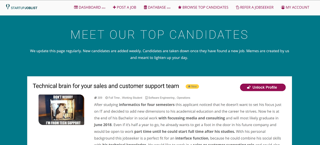Open the Database menu item
The image size is (320, 145).
click(x=157, y=7)
